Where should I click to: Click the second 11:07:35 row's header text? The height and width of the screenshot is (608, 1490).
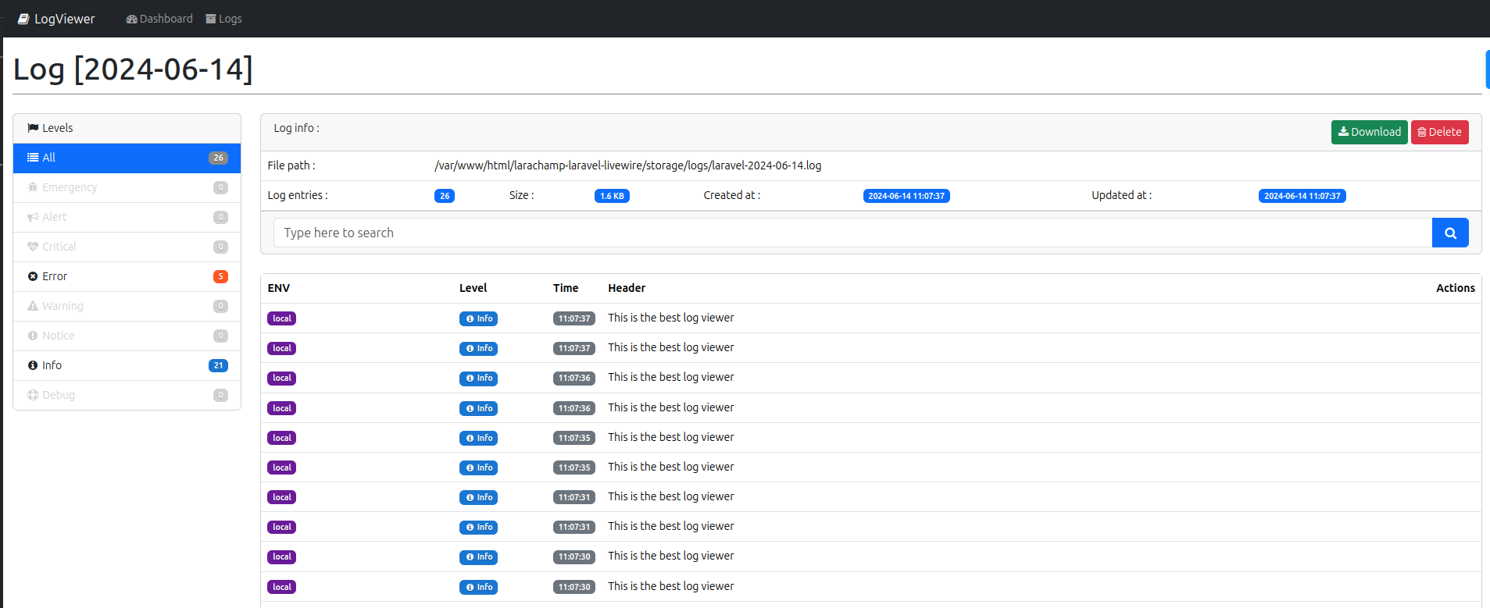pos(671,467)
